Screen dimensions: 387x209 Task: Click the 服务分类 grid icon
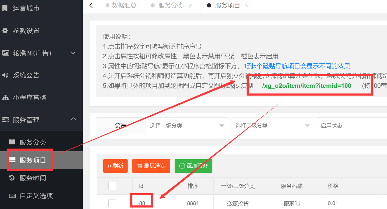point(12,142)
